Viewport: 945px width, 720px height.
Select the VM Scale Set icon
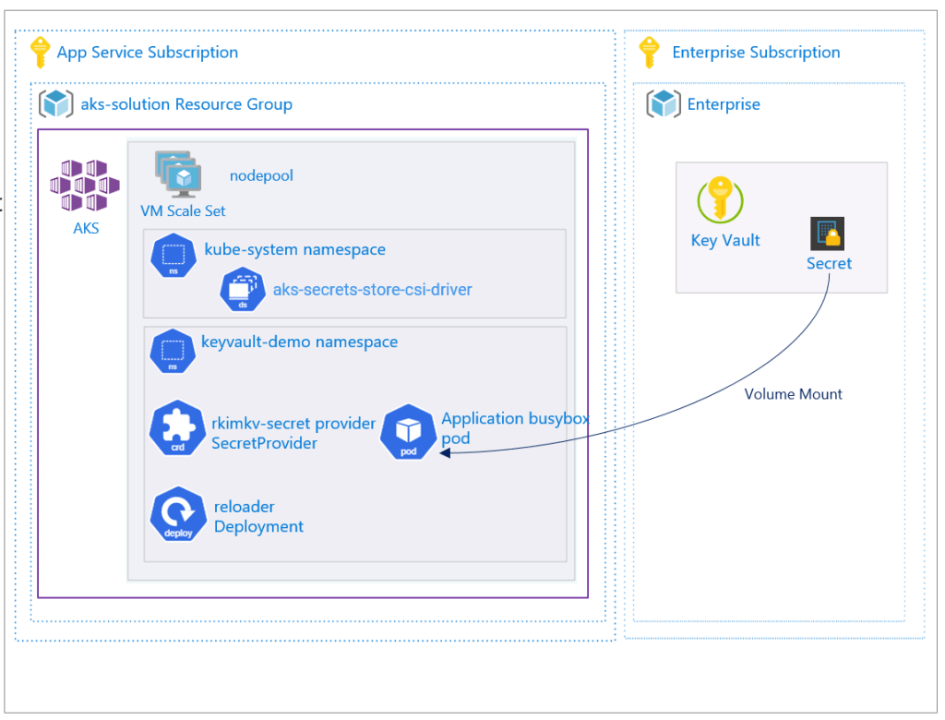point(179,174)
